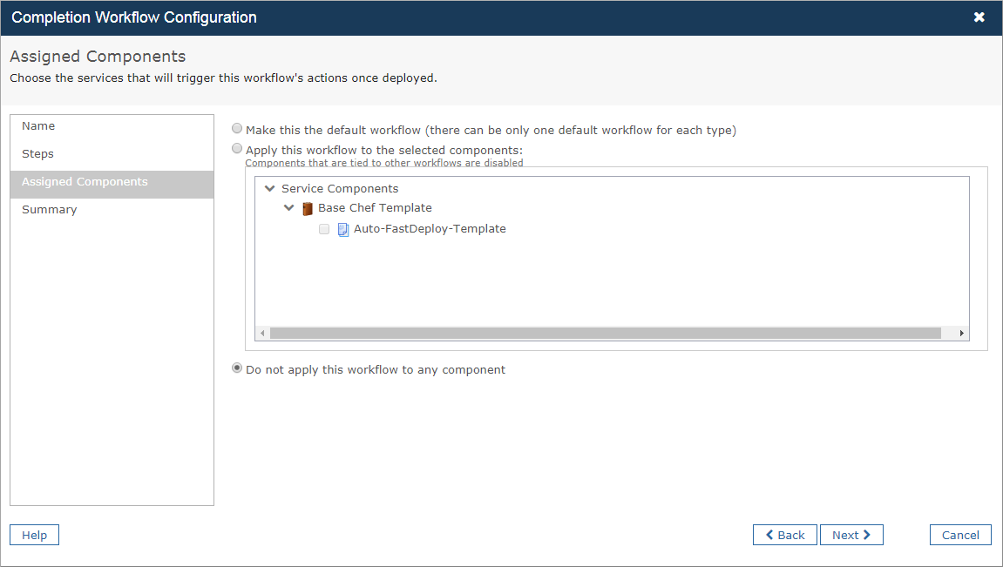The image size is (1003, 567).
Task: Jump to the Summary step
Action: point(50,210)
